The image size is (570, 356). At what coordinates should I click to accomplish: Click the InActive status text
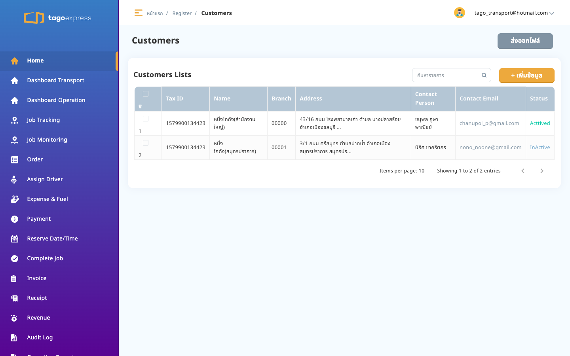540,148
